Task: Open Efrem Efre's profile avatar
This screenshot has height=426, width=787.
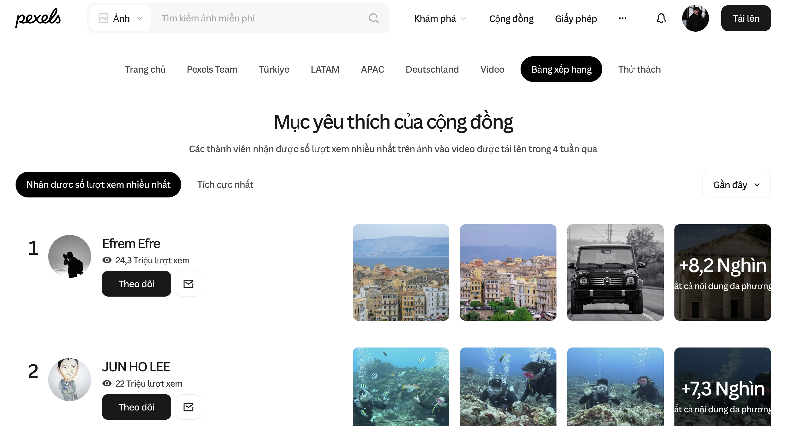Action: point(70,256)
